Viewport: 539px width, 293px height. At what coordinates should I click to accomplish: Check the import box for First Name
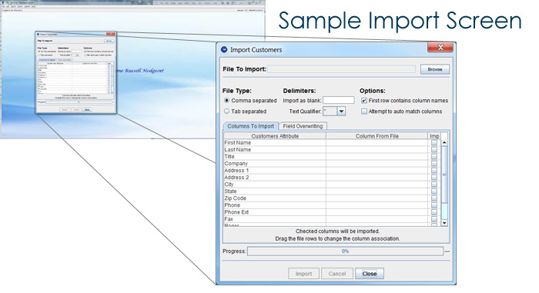click(434, 142)
